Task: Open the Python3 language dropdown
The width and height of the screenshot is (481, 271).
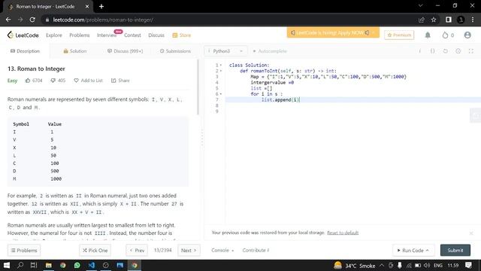Action: point(225,51)
